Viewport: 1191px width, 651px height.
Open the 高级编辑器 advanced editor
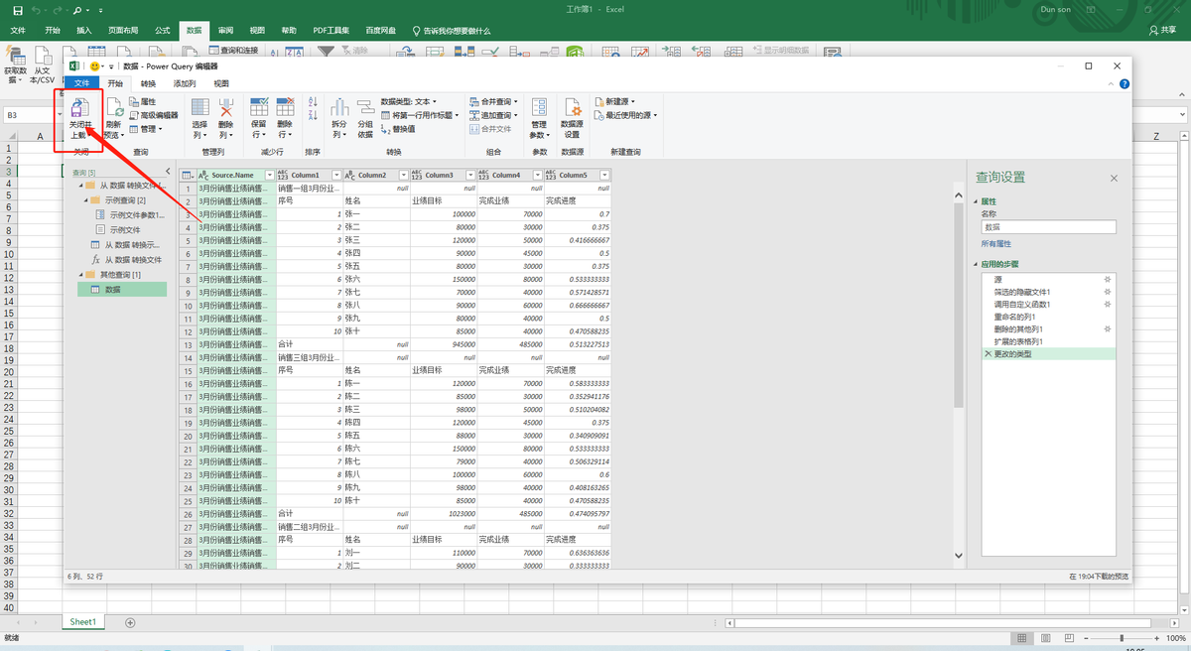tap(153, 115)
